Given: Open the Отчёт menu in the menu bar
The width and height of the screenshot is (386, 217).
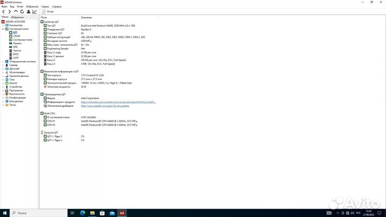Looking at the screenshot, I should pos(20,6).
